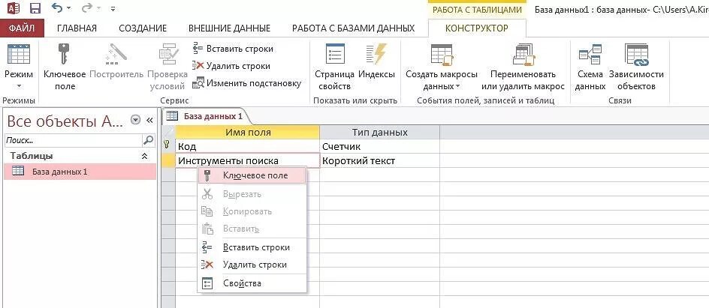Click the Режим view icon
The width and height of the screenshot is (709, 308).
point(19,55)
